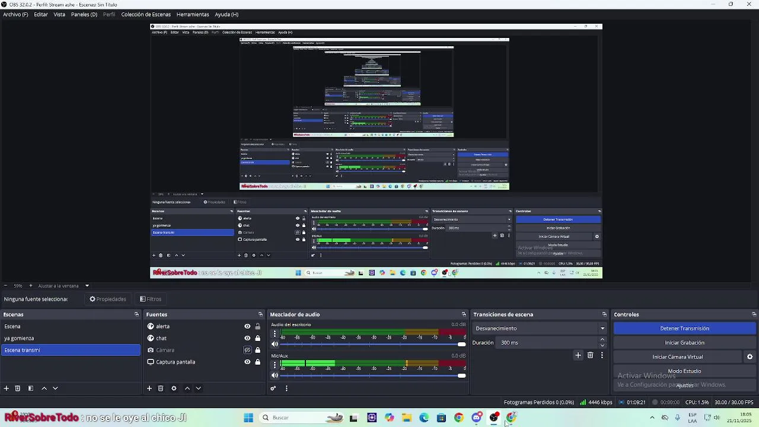The width and height of the screenshot is (759, 427).
Task: Undock the Fuentes panel
Action: pyautogui.click(x=260, y=314)
